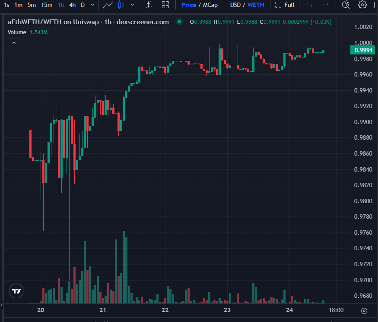Open the chart in Full screen

[285, 5]
